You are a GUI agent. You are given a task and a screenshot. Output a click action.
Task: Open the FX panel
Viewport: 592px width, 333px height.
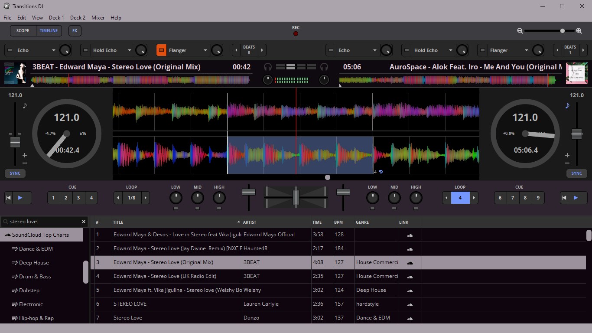pyautogui.click(x=75, y=30)
